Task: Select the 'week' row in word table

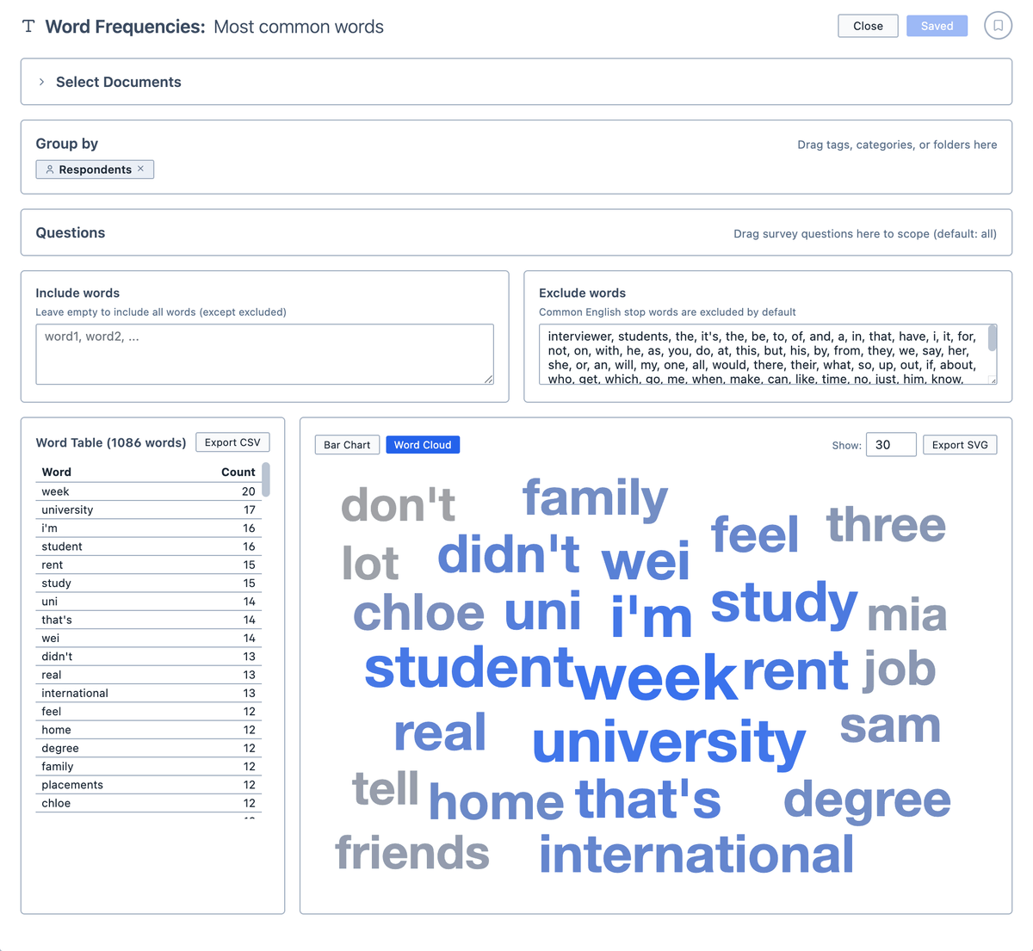Action: 148,491
